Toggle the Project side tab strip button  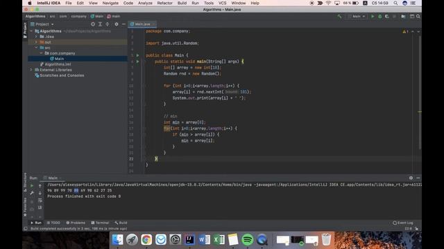point(25,30)
